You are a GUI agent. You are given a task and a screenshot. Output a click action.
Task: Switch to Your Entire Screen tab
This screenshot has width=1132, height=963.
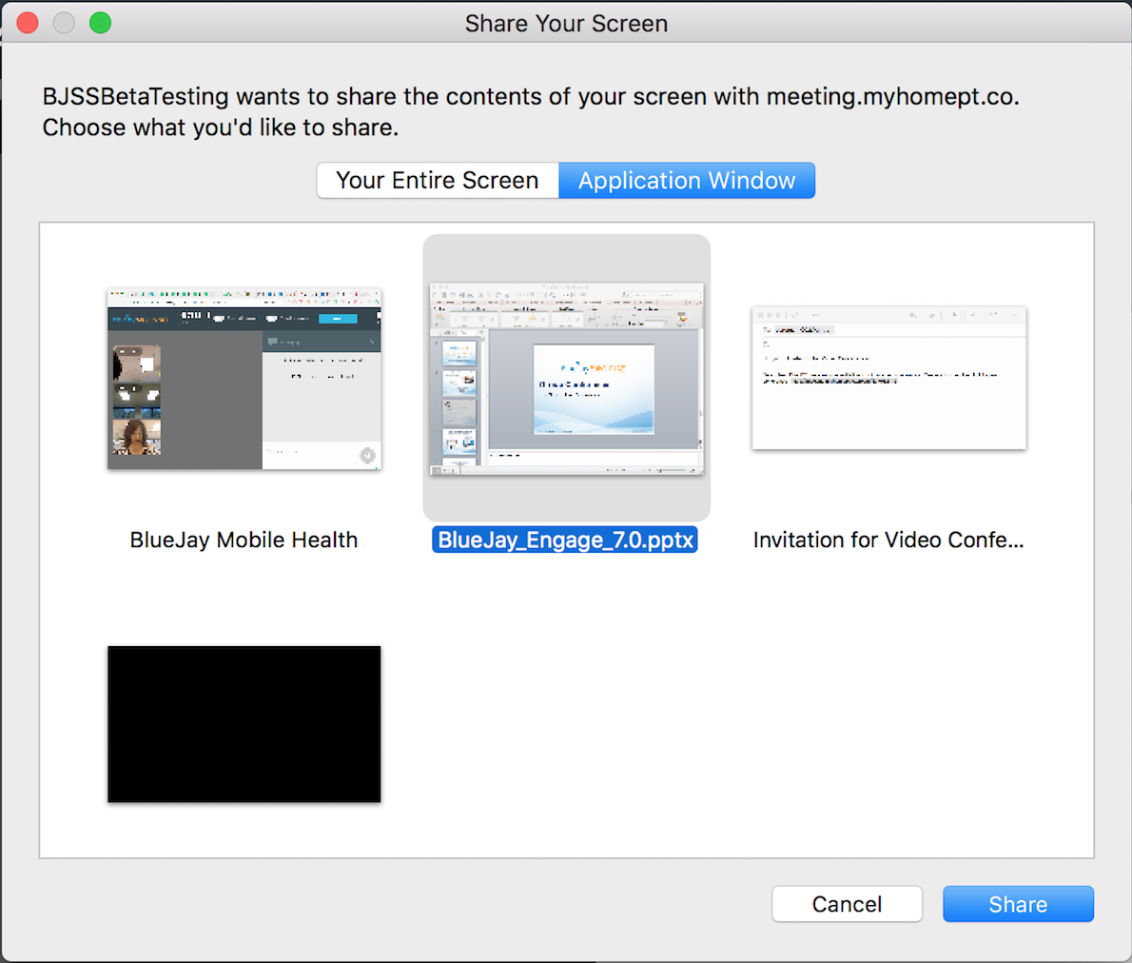coord(438,180)
